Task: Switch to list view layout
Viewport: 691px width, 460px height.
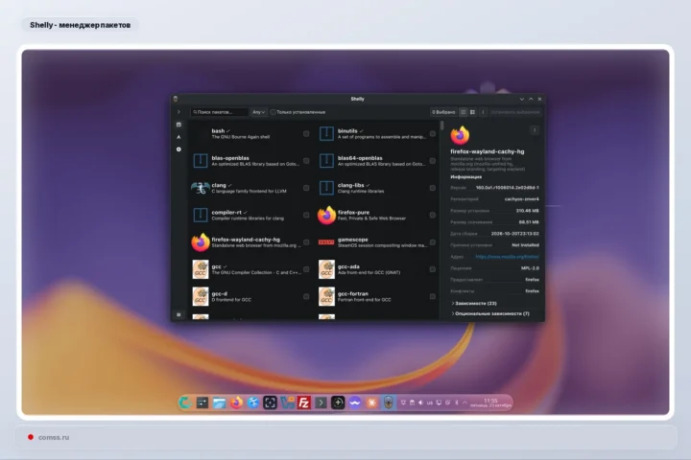Action: pyautogui.click(x=464, y=112)
